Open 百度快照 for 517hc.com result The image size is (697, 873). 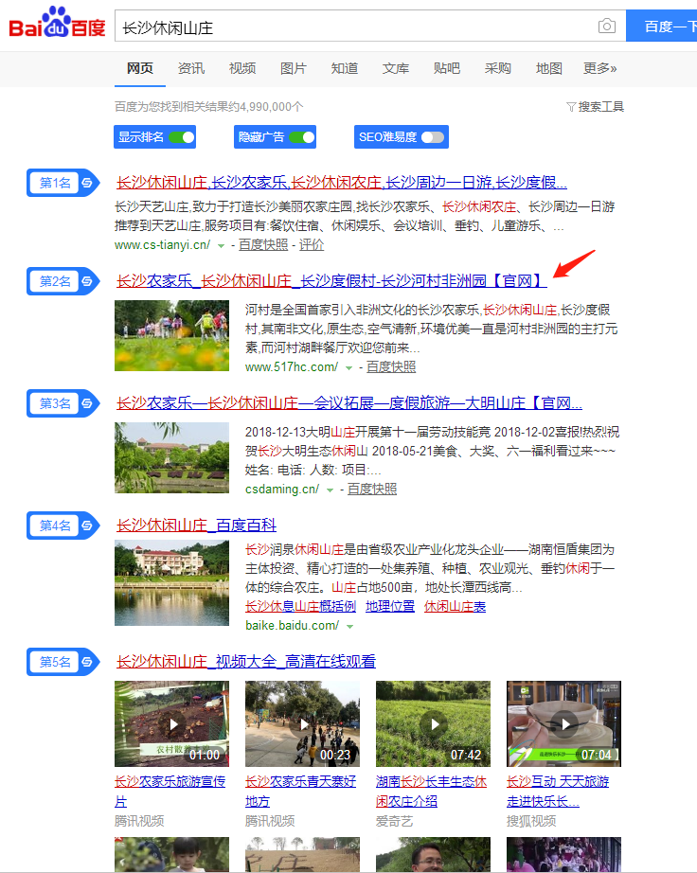391,366
